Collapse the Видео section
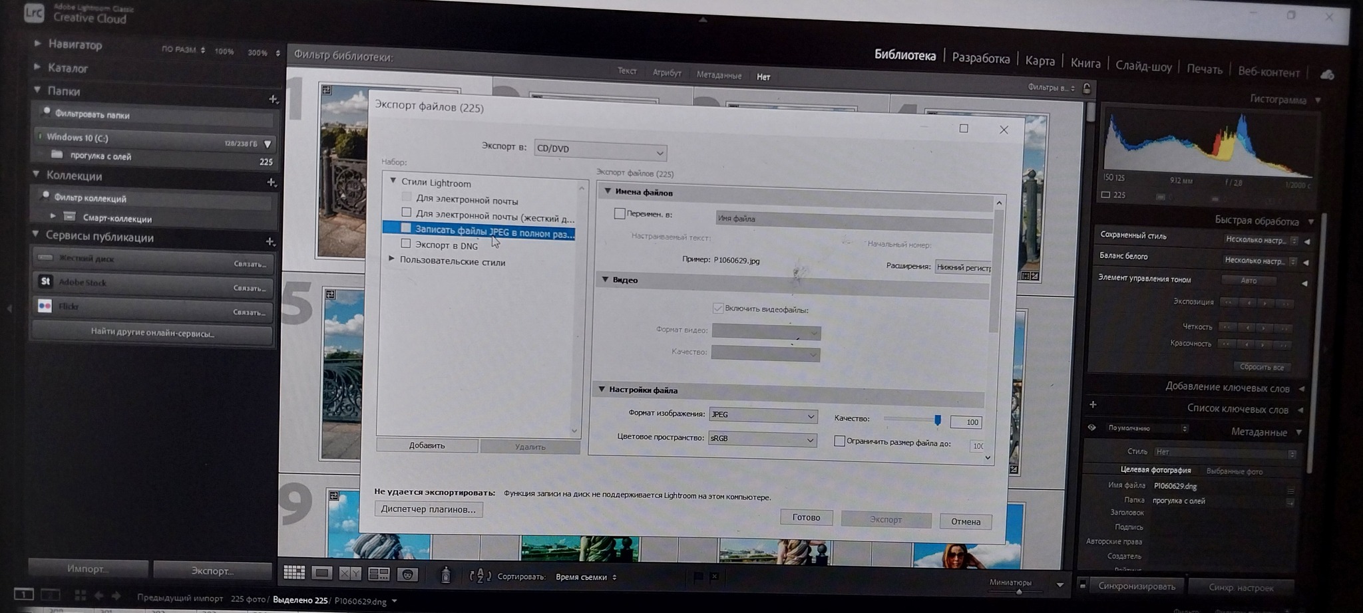The width and height of the screenshot is (1363, 613). (605, 279)
